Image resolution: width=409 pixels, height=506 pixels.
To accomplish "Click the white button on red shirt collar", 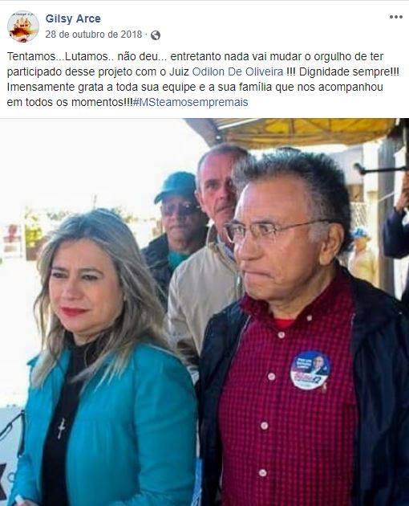I will click(x=309, y=318).
